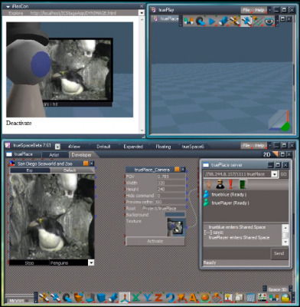This screenshot has width=300, height=307.
Task: Click the blue cube icon in bottom toolbar
Action: 101,298
